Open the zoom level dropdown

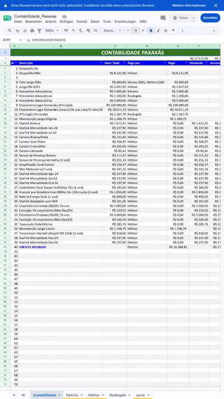point(52,31)
